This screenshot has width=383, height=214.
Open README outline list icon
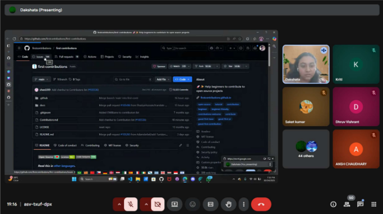(188, 146)
